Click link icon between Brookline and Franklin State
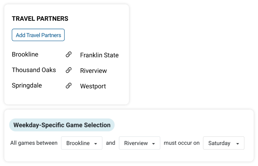258x166 pixels. 69,55
